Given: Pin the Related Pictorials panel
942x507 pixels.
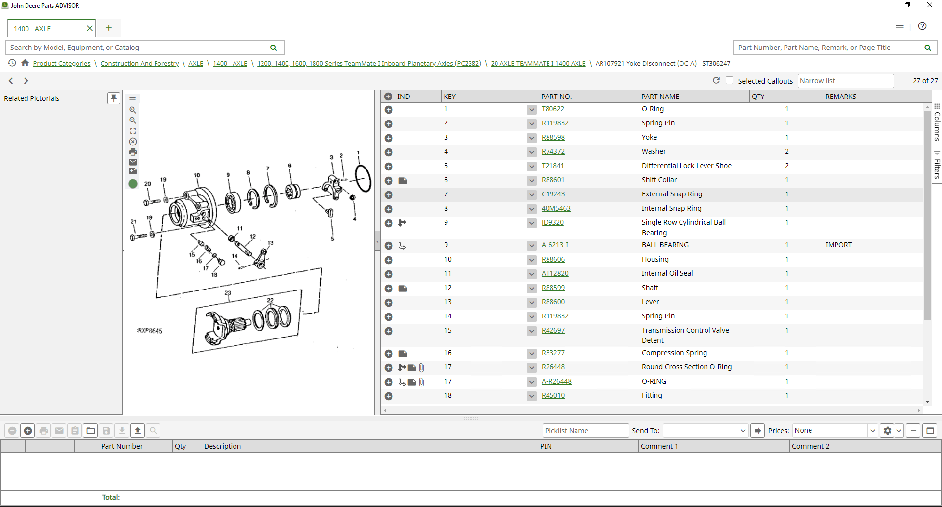Looking at the screenshot, I should click(113, 98).
